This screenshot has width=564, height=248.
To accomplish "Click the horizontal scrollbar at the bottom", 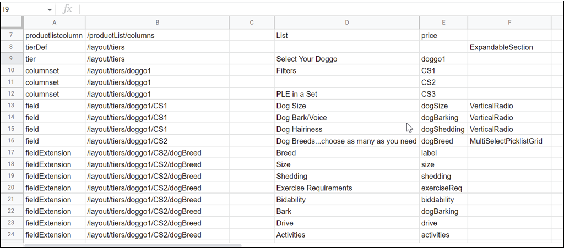I will [132, 245].
